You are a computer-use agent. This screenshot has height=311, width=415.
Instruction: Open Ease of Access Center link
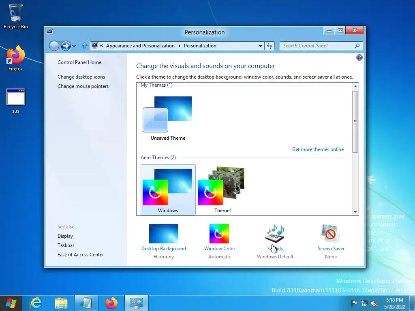tap(81, 254)
